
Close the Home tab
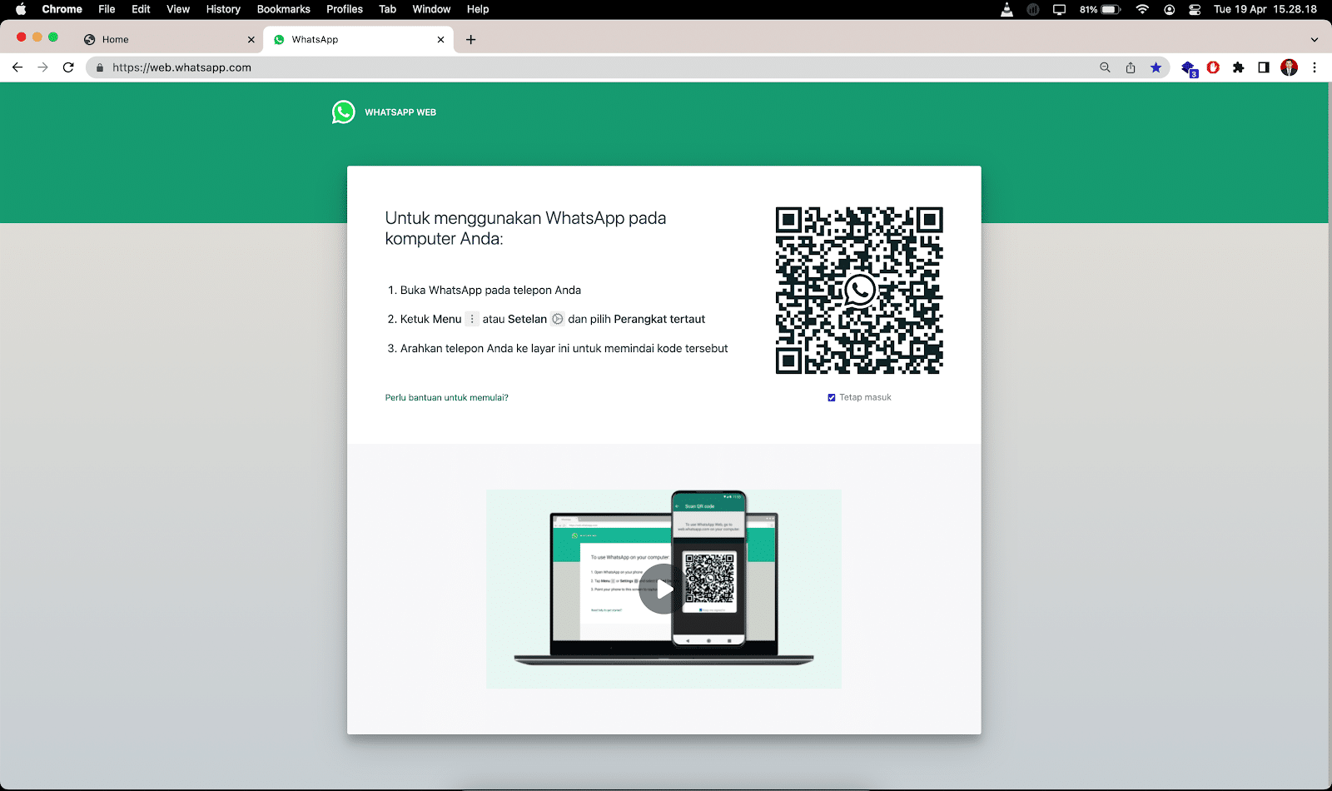click(x=251, y=39)
